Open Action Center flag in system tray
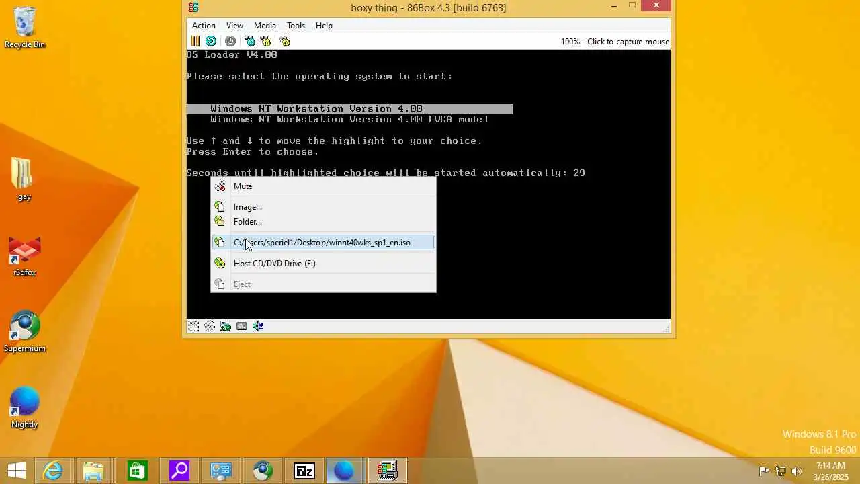The image size is (860, 484). pos(764,471)
